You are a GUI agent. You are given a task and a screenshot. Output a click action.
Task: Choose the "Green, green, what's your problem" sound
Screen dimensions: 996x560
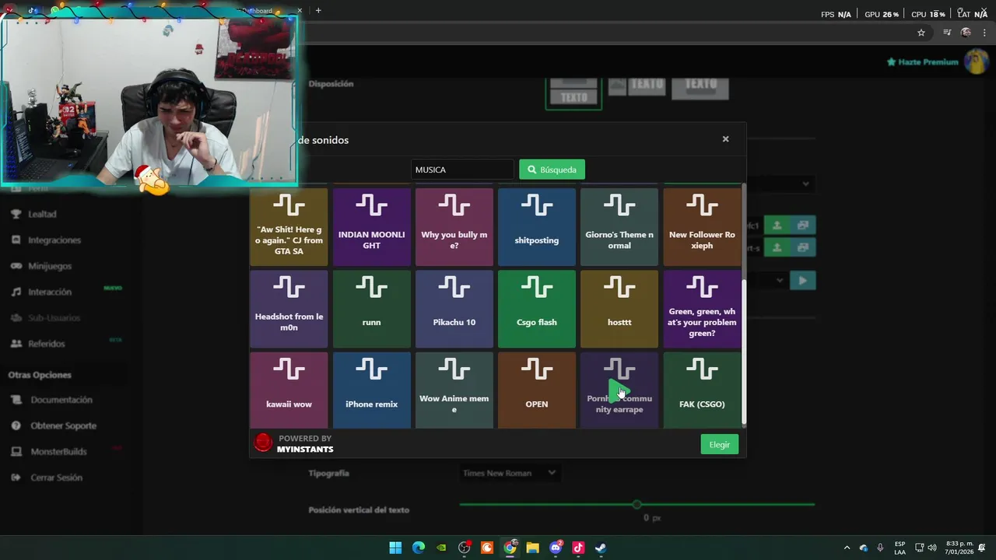pos(701,309)
